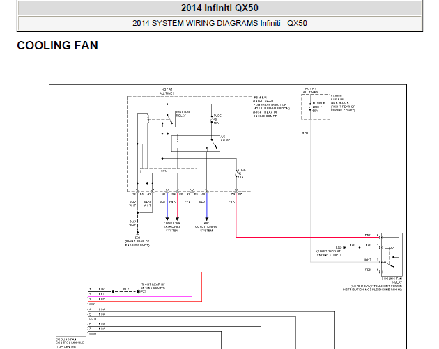
Task: Click the 'FUSIBLE LINK F 50A' label
Action: [318, 107]
